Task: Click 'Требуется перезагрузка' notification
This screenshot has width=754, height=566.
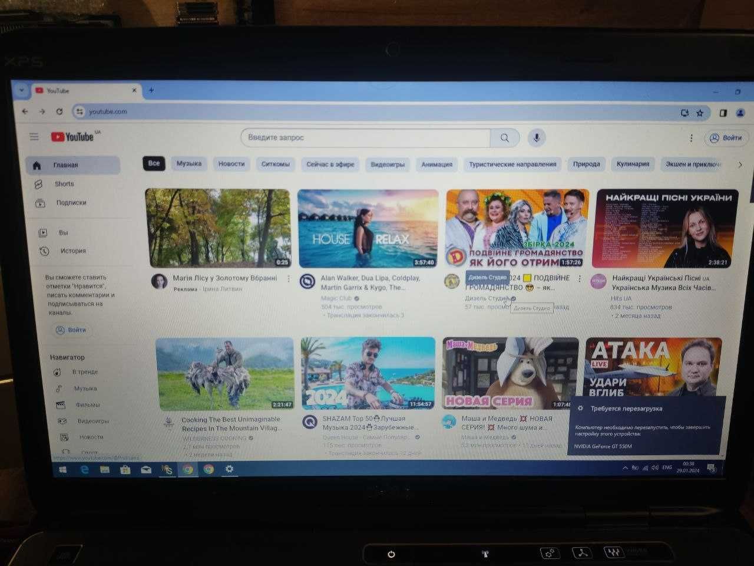Action: tap(646, 426)
